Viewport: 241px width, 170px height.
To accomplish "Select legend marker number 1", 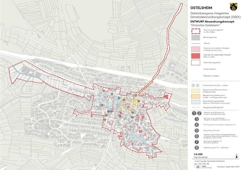I will tap(194, 113).
